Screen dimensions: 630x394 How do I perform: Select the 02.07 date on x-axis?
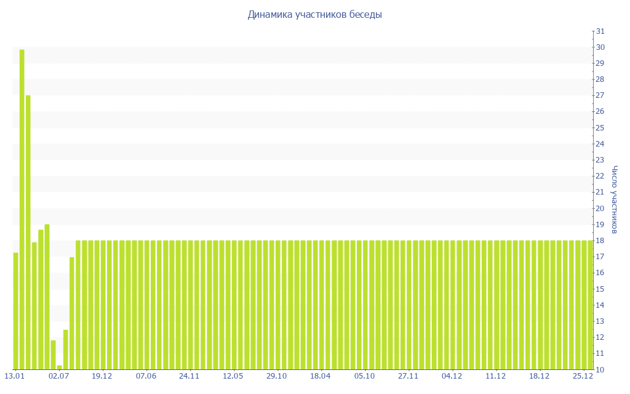pyautogui.click(x=58, y=376)
